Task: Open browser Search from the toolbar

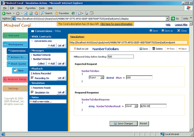Action: pyautogui.click(x=47, y=13)
